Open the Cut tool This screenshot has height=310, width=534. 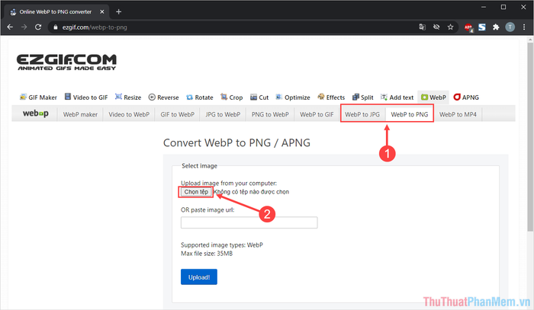[259, 97]
